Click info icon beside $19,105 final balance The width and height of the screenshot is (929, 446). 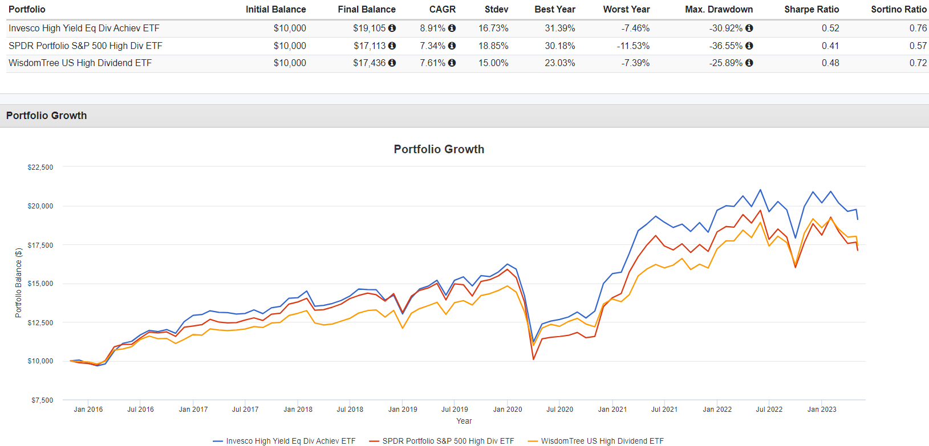click(392, 28)
